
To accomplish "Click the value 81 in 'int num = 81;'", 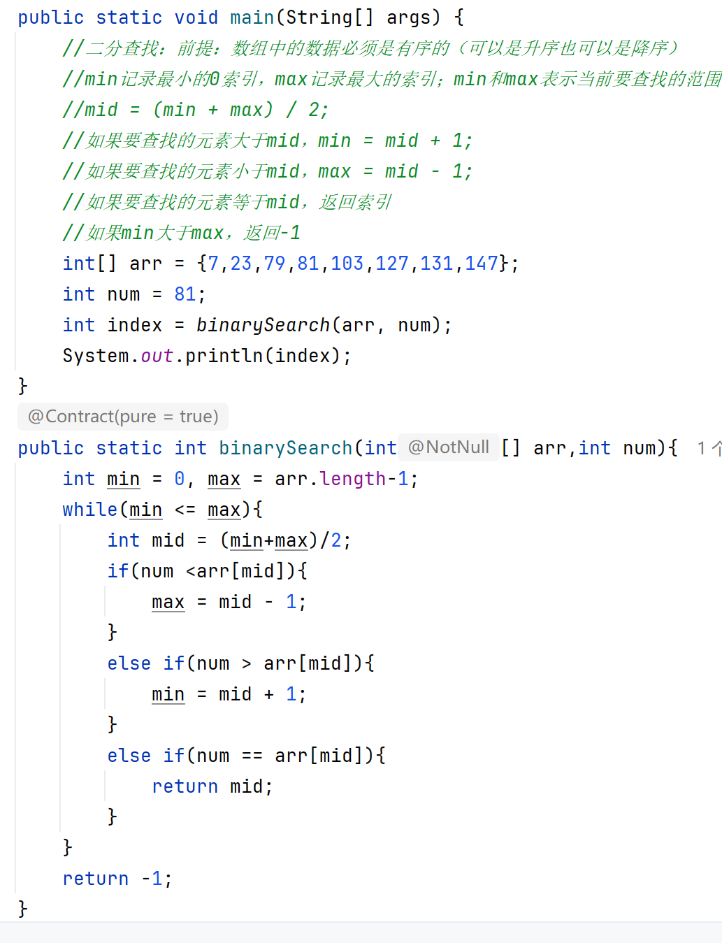I will (x=185, y=294).
